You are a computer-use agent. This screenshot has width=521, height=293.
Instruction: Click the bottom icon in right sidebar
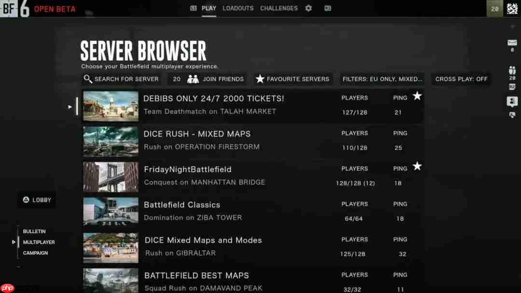pyautogui.click(x=512, y=115)
